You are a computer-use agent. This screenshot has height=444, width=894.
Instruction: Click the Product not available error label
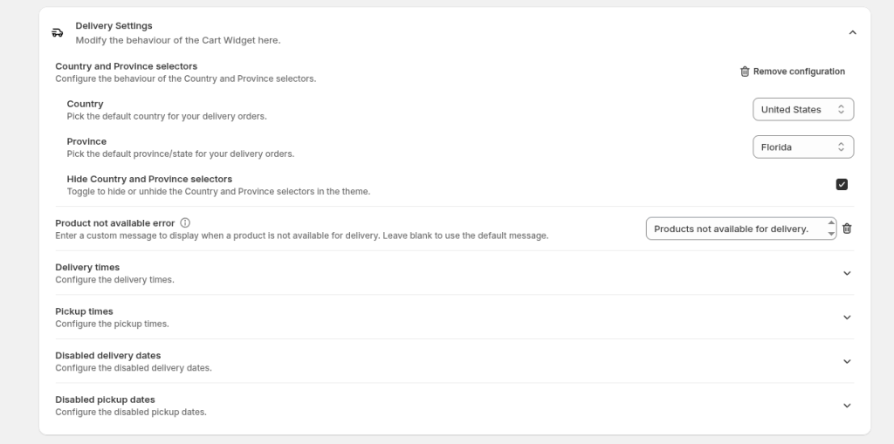coord(114,223)
